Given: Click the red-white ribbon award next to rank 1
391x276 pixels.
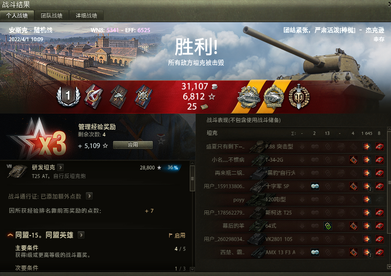Looking at the screenshot, I should 94,96.
